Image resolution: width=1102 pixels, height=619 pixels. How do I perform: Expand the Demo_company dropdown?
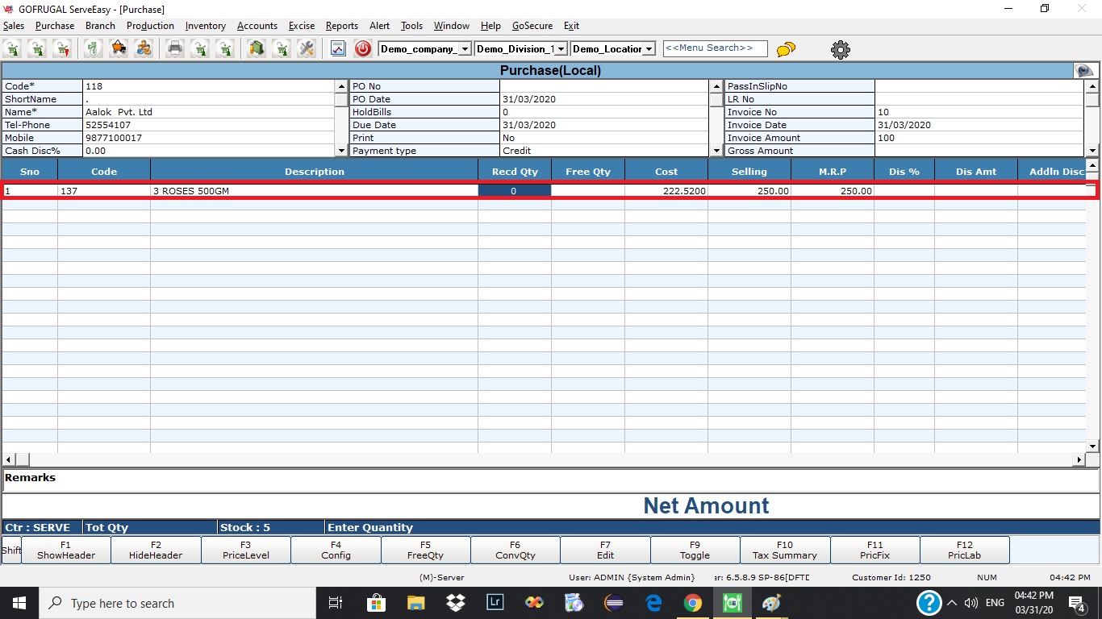point(465,49)
